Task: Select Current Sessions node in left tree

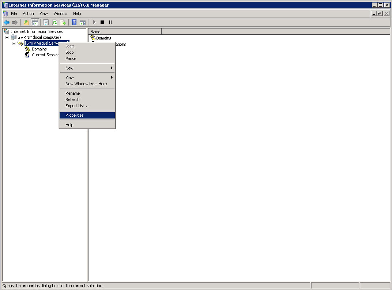Action: tap(45, 55)
